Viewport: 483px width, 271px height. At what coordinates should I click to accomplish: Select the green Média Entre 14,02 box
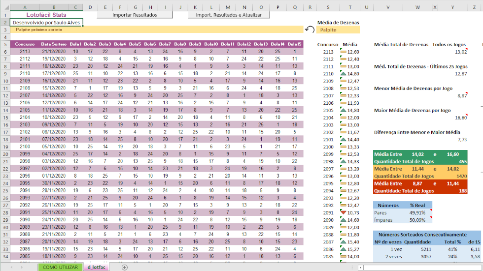[419, 157]
